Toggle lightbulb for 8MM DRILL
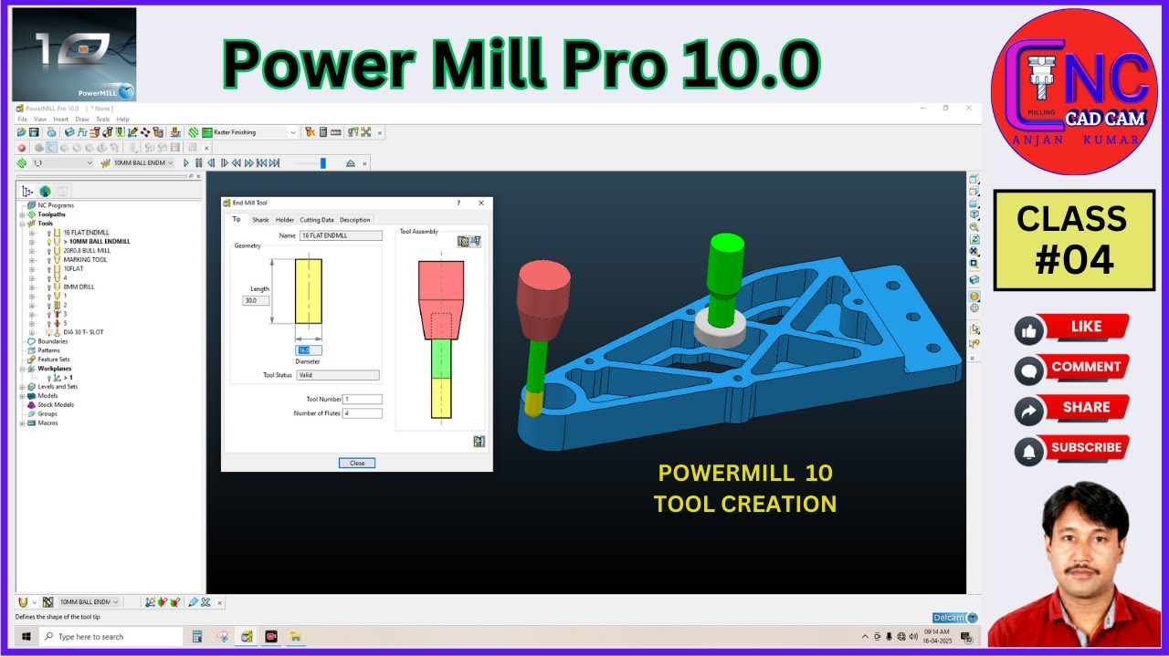 pyautogui.click(x=49, y=287)
